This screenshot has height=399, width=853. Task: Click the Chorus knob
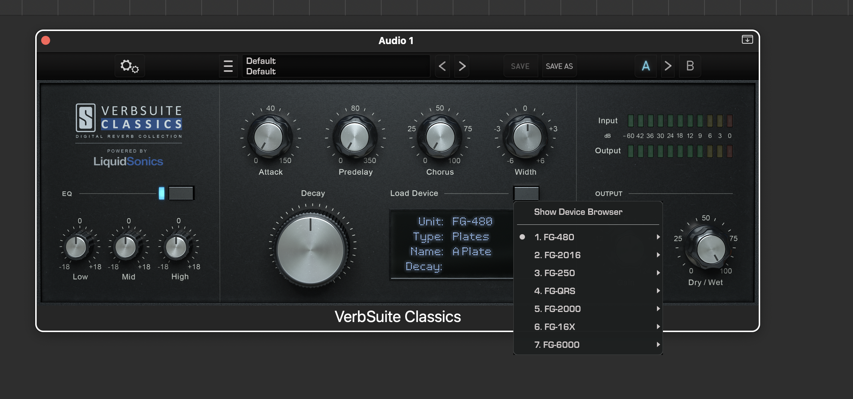[x=440, y=137]
